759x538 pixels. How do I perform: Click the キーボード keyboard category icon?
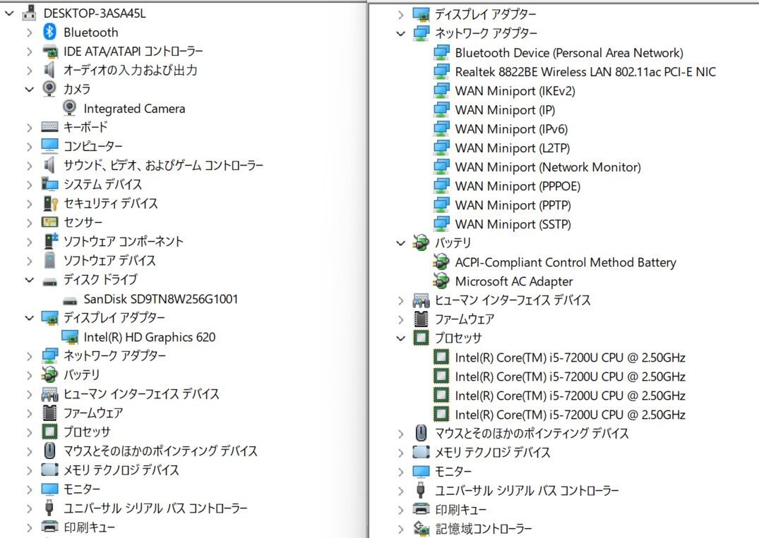[x=49, y=128]
